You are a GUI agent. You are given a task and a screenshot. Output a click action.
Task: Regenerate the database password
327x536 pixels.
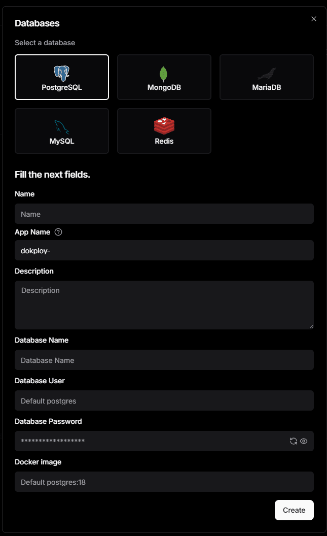293,441
